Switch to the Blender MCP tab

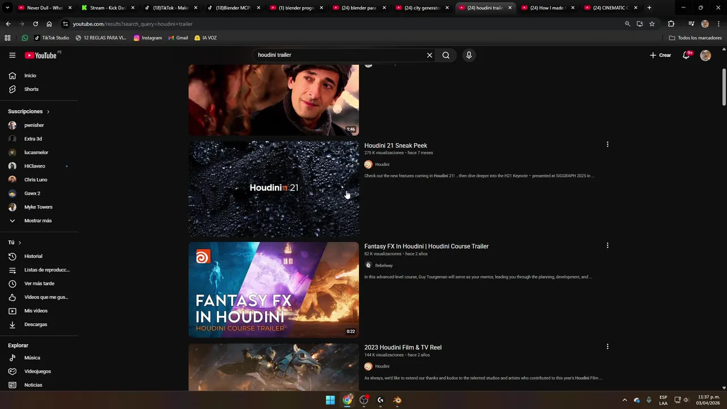point(233,8)
